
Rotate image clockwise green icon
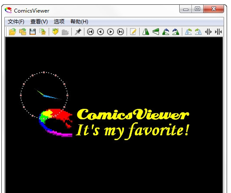[176, 32]
